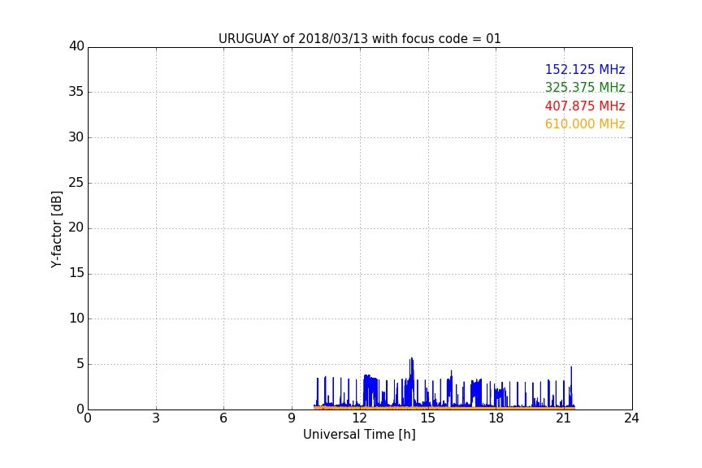The image size is (702, 468).
Task: Select the red 407.875 MHz legend label
Action: [585, 106]
